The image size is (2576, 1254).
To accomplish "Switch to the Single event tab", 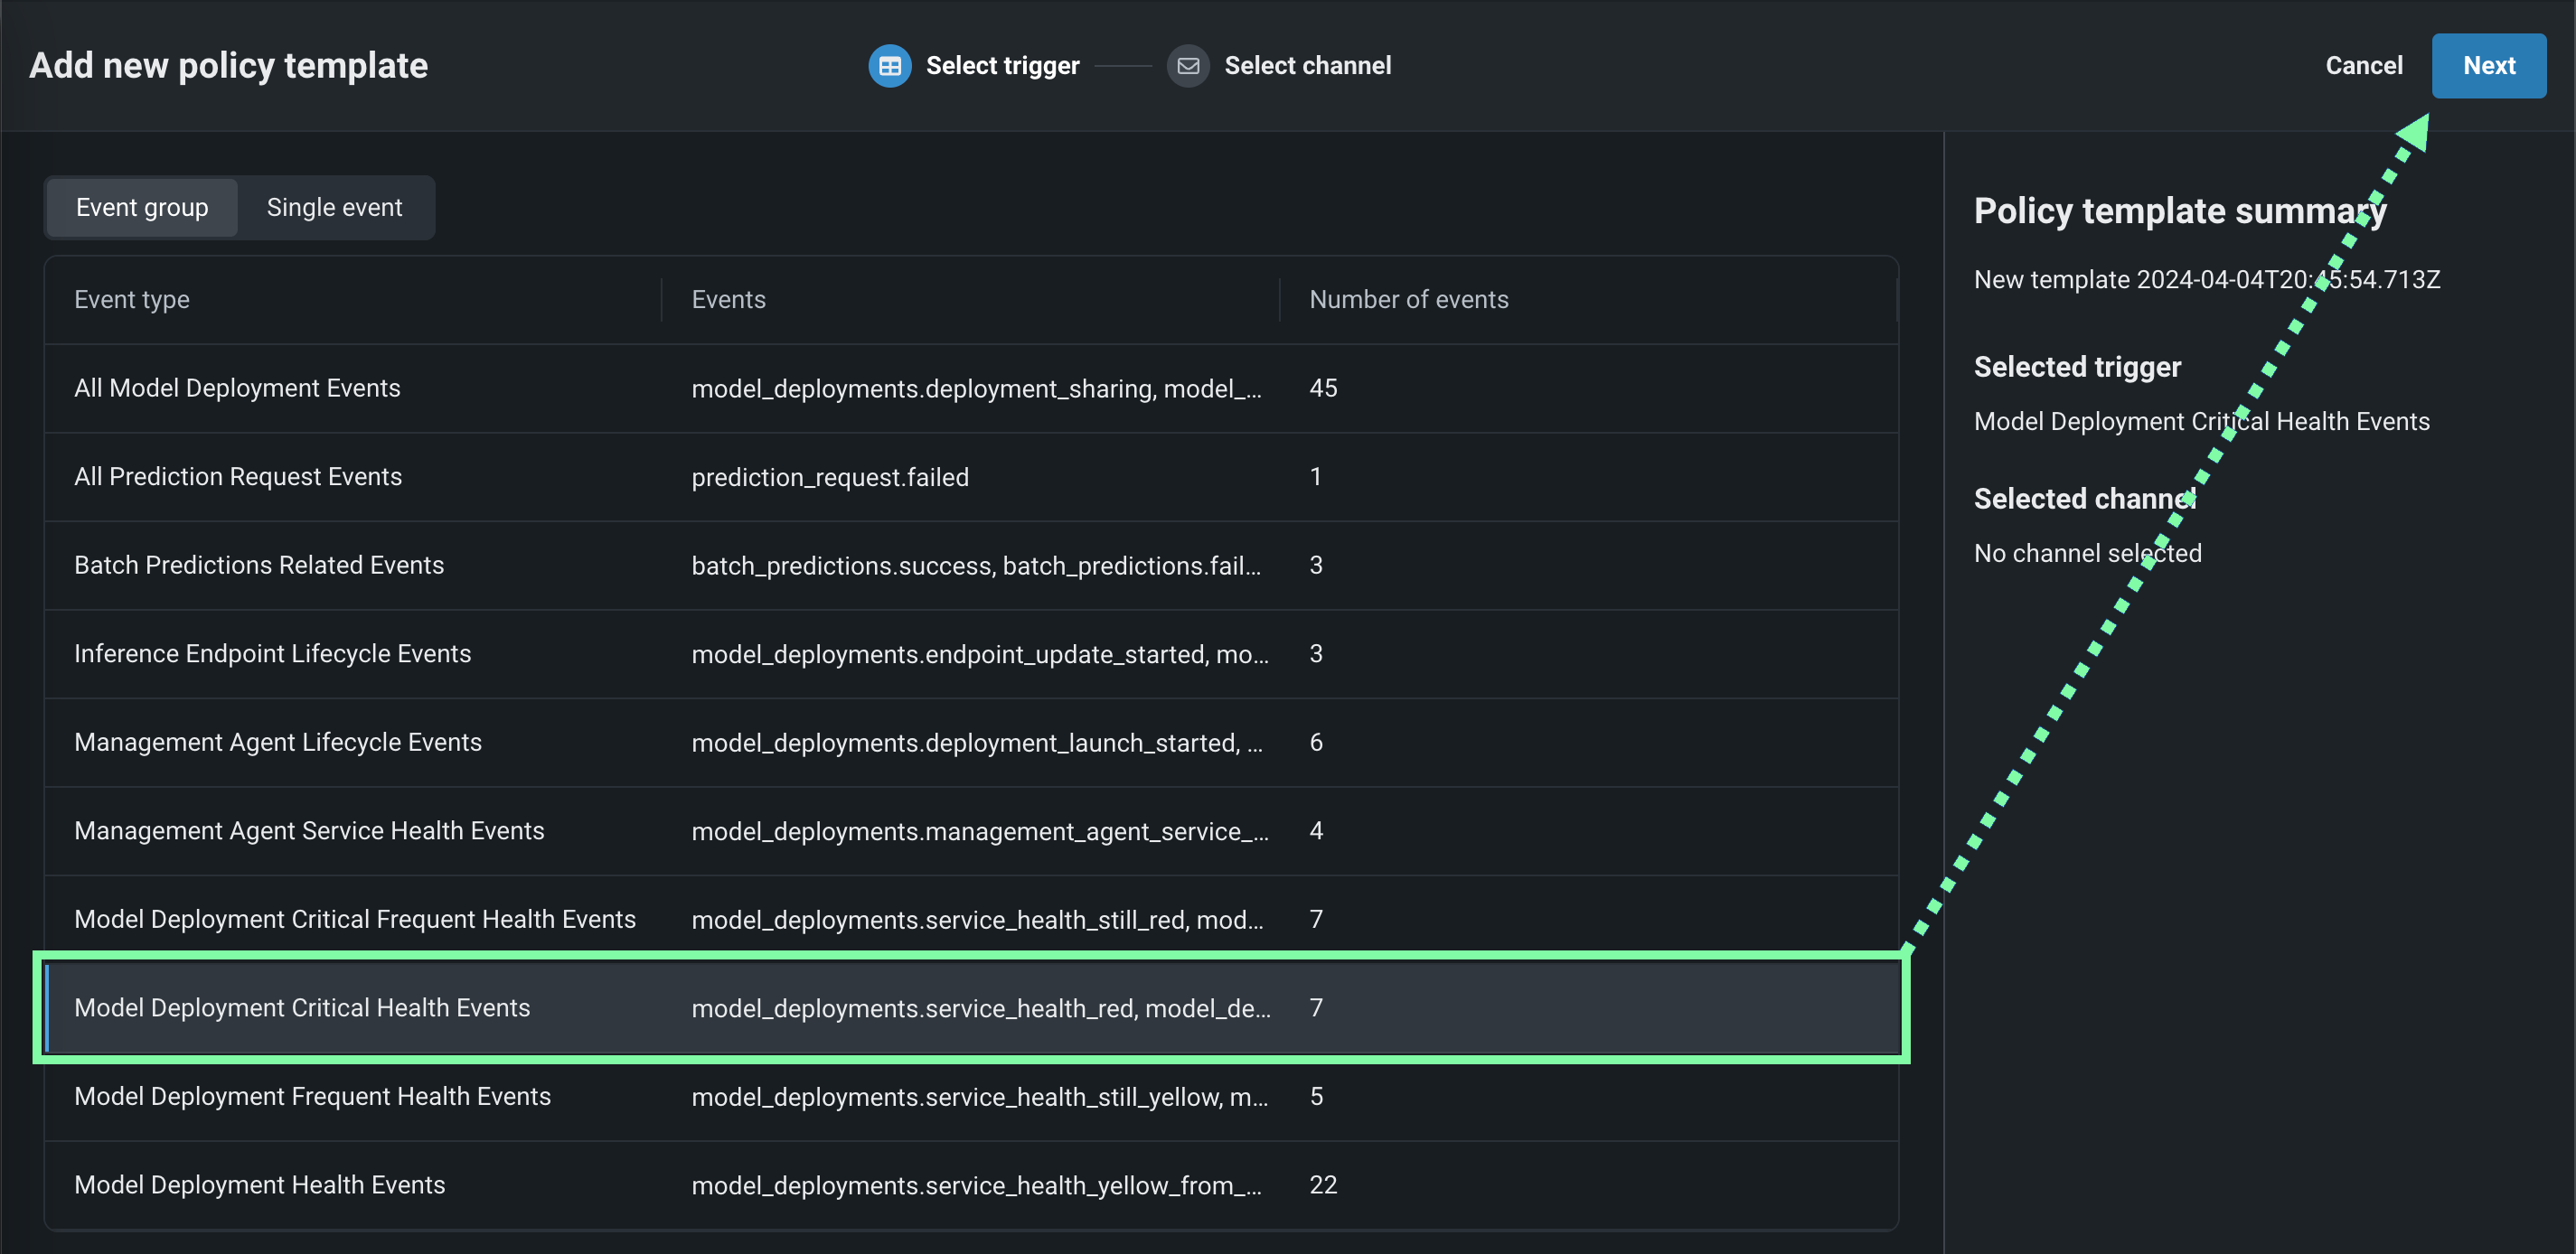I will coord(334,207).
